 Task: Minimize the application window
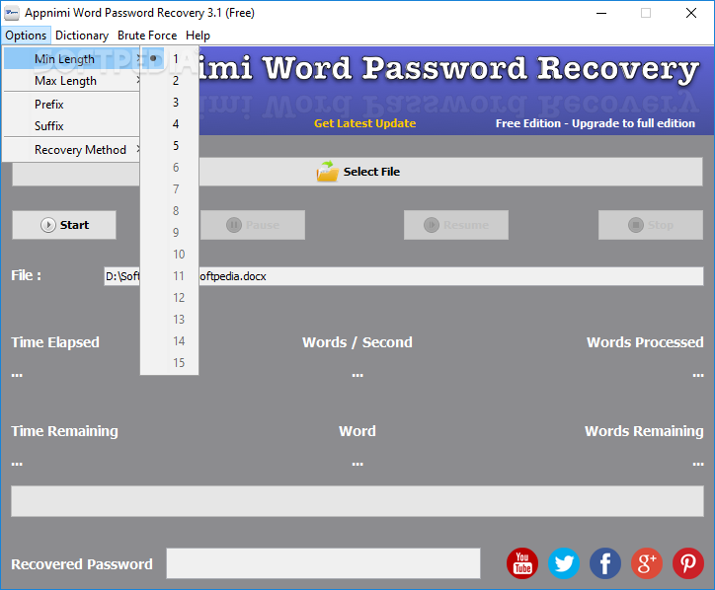601,13
